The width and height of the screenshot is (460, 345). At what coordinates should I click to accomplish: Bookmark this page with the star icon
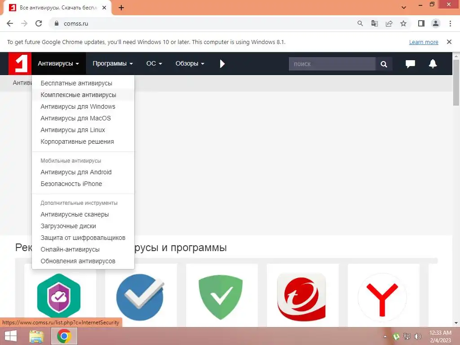point(403,23)
